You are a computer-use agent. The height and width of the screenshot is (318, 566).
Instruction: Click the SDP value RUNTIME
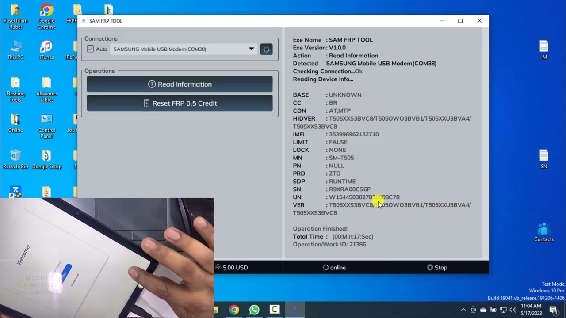pos(342,182)
